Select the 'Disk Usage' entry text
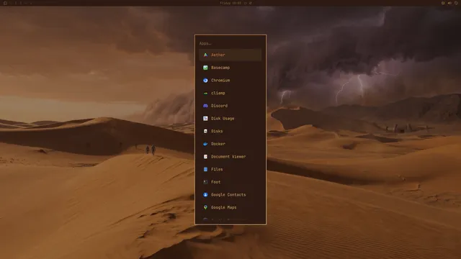 pos(223,118)
